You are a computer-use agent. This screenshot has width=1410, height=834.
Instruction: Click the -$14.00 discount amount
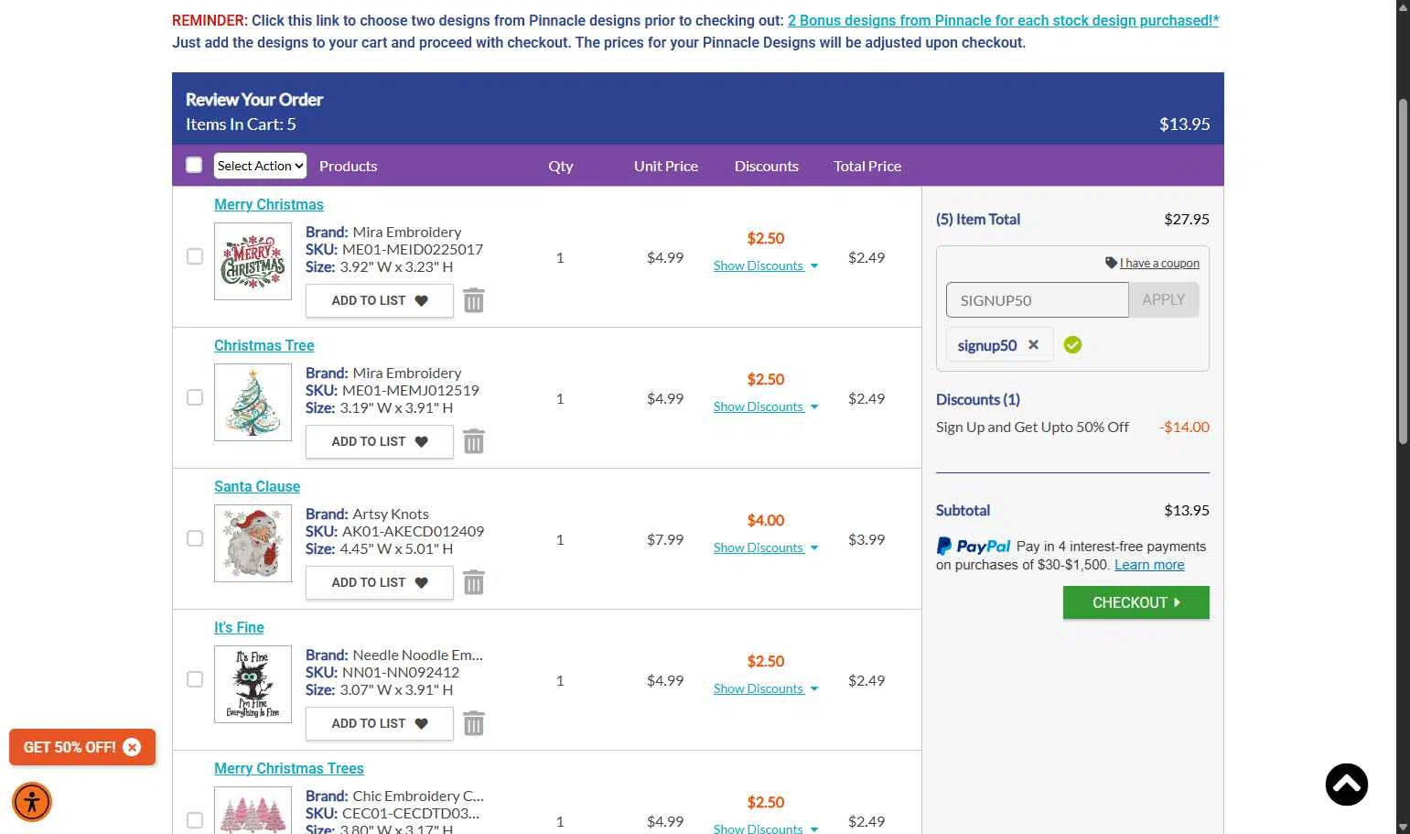coord(1184,427)
